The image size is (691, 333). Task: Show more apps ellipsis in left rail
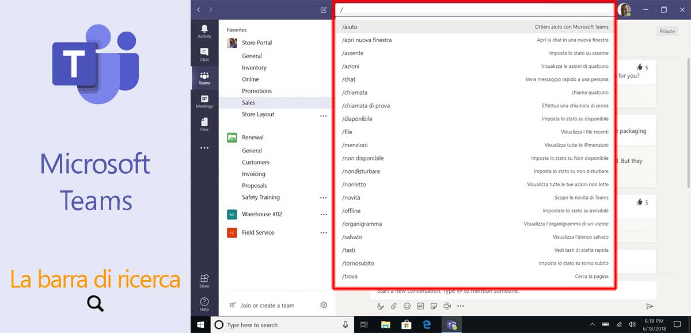(x=204, y=148)
